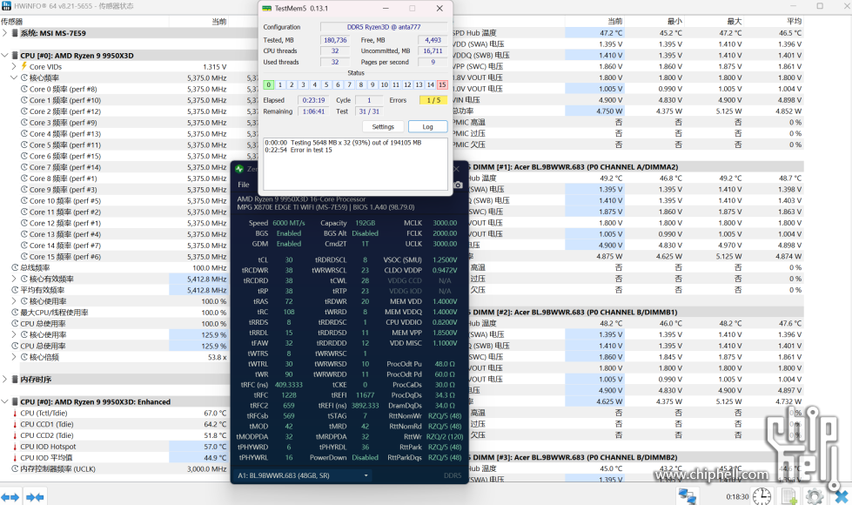This screenshot has height=505, width=852.
Task: Click the blue X icon in HWiNFO toolbar
Action: (x=842, y=496)
